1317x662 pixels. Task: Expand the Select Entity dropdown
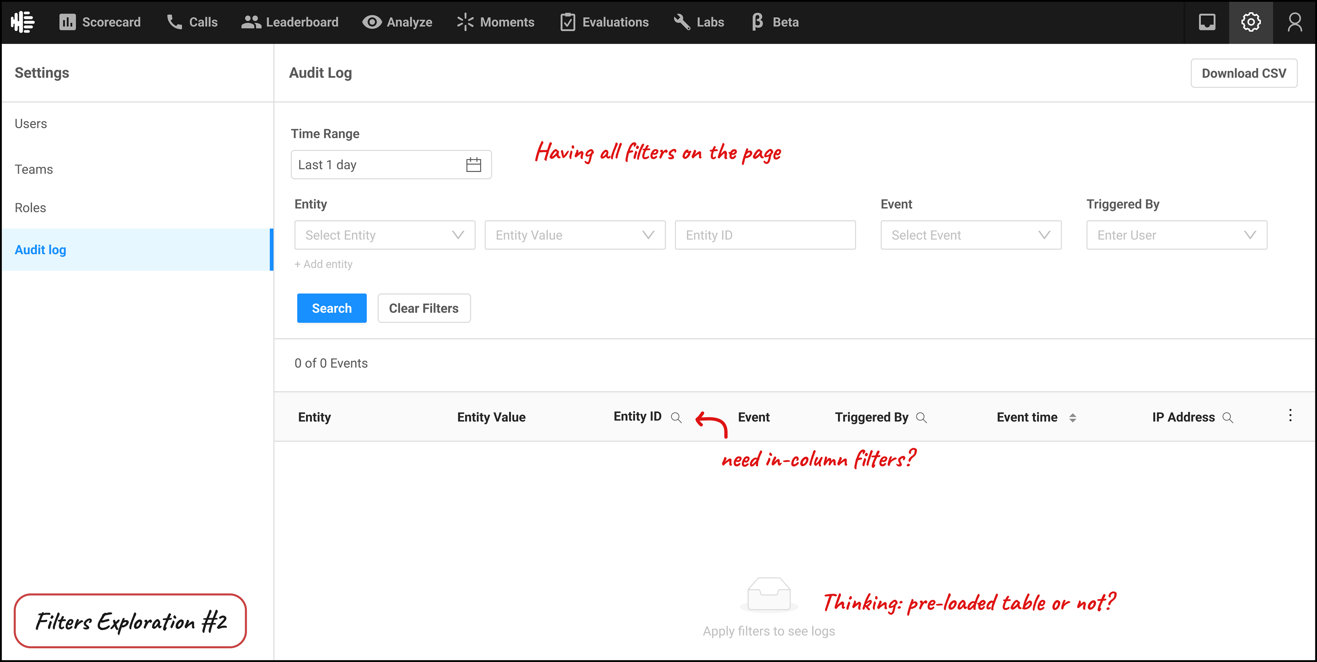point(384,235)
